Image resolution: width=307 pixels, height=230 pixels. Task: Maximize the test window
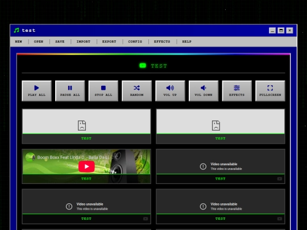(x=281, y=31)
